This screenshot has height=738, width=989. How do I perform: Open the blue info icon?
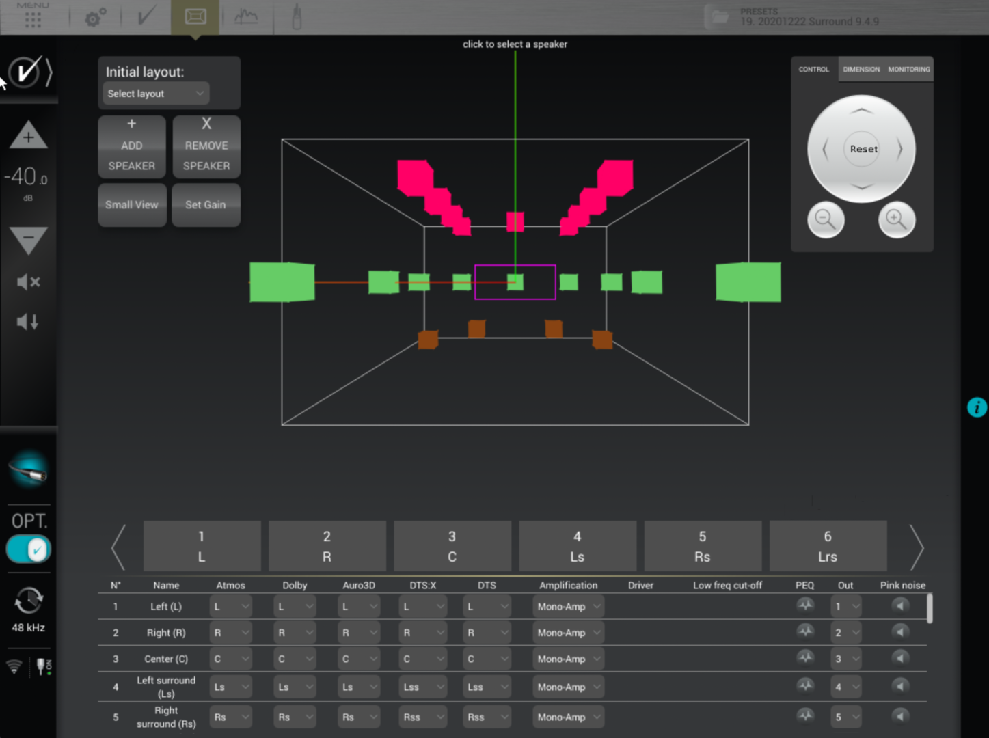[977, 407]
